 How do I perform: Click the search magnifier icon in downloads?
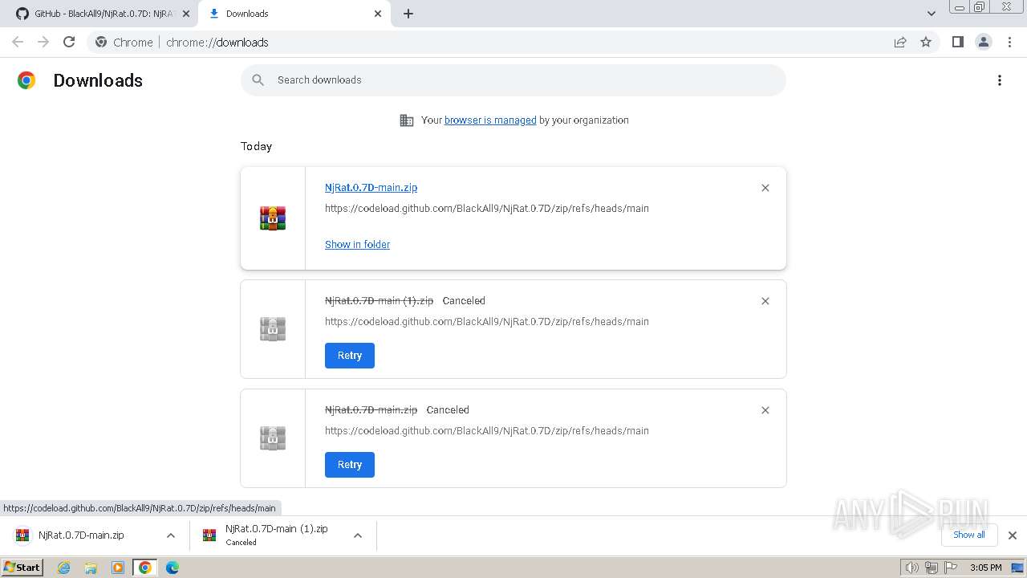coord(258,79)
